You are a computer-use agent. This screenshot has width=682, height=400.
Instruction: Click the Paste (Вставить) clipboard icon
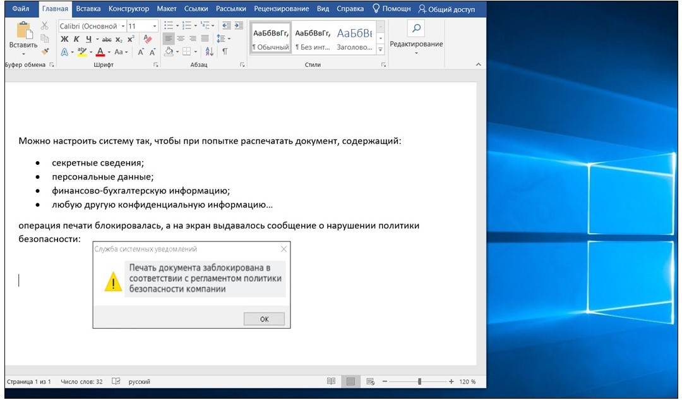pos(23,30)
